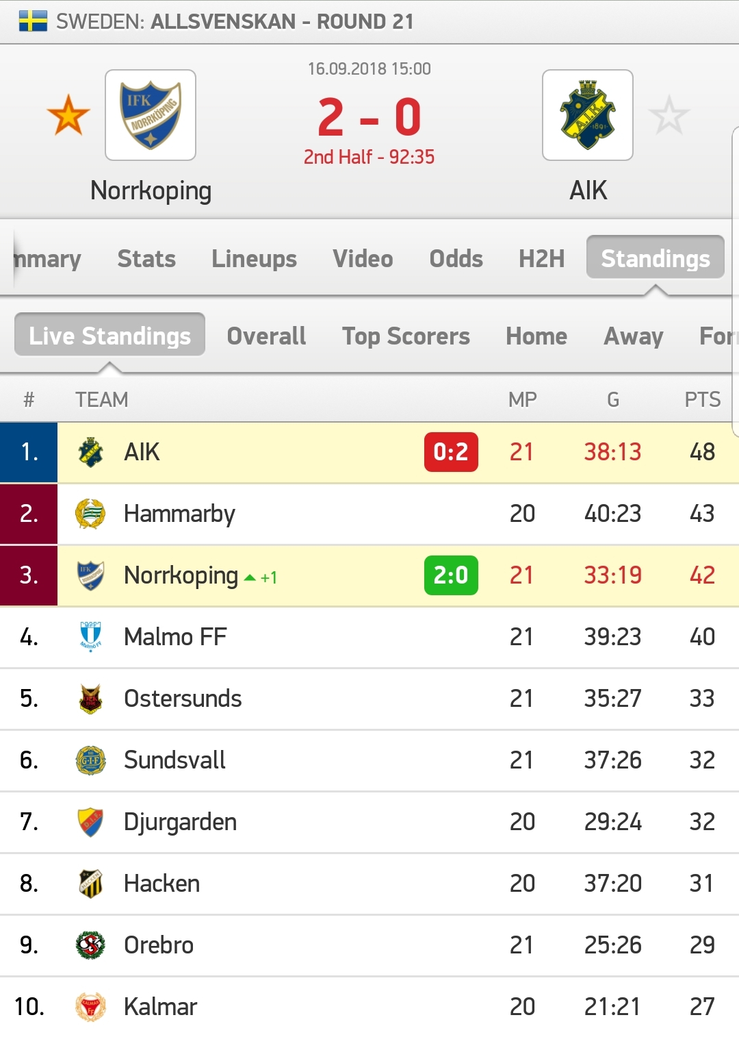739x1037 pixels.
Task: Open the AIK crest in match header
Action: (588, 115)
